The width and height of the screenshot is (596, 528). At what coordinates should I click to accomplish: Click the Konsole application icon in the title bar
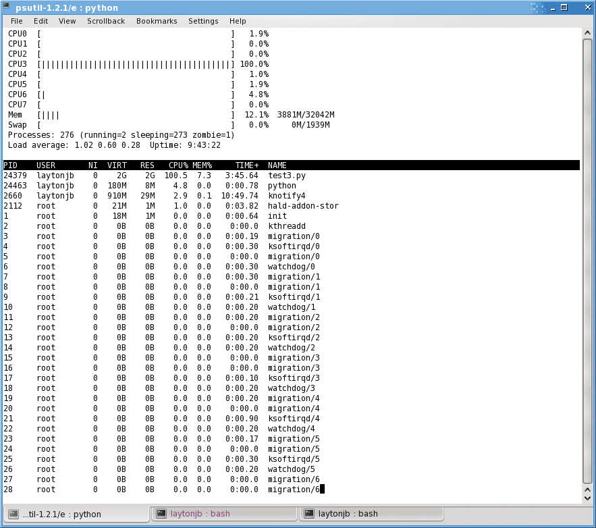(x=7, y=7)
